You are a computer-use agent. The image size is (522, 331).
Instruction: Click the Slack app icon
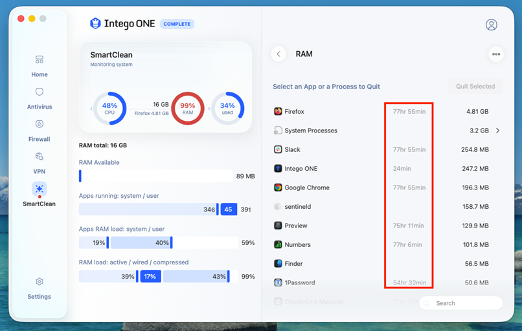click(278, 149)
